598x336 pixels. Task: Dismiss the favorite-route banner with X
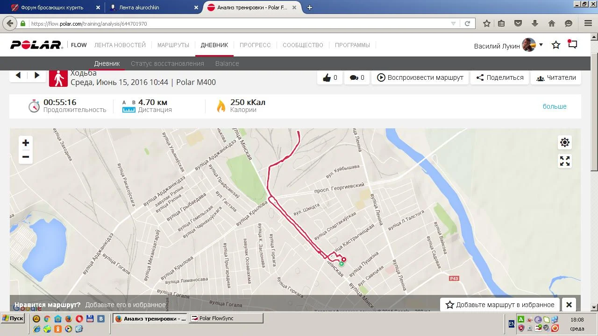coord(569,305)
